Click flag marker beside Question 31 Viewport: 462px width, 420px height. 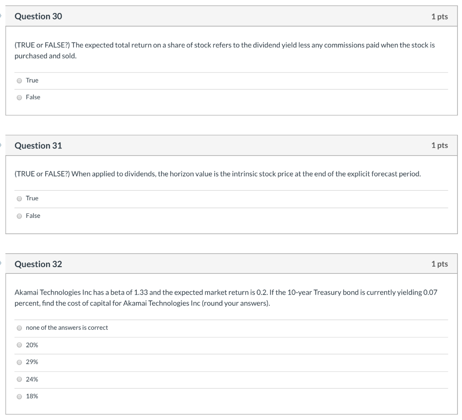pos(1,145)
